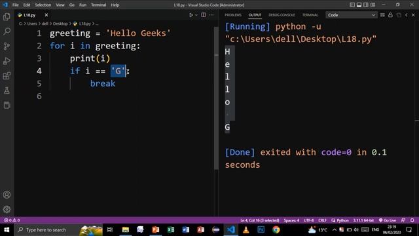
Task: Click line number 6 in the gutter
Action: (x=39, y=96)
